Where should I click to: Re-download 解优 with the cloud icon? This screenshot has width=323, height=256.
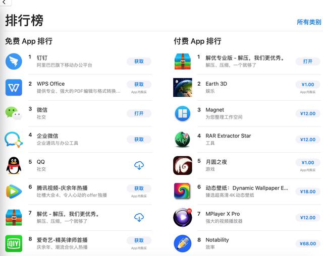[x=139, y=217]
